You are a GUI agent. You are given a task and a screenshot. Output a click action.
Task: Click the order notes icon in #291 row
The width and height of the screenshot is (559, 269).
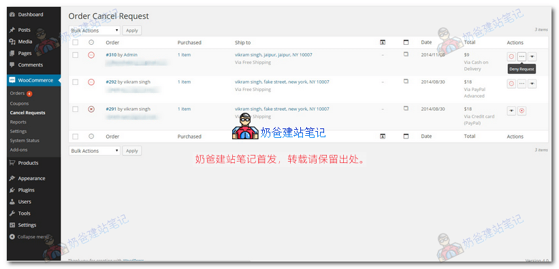406,108
